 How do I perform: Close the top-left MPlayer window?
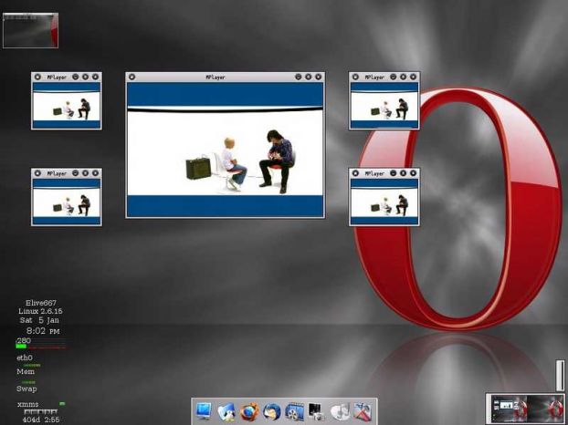tap(95, 77)
